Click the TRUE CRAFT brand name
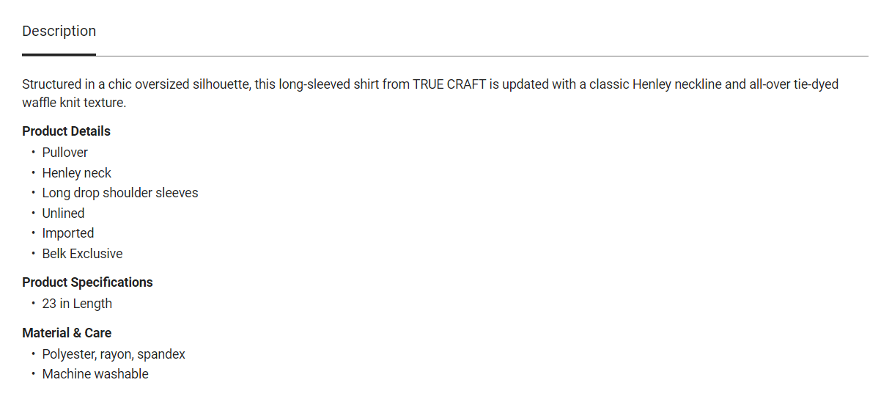 (x=449, y=84)
